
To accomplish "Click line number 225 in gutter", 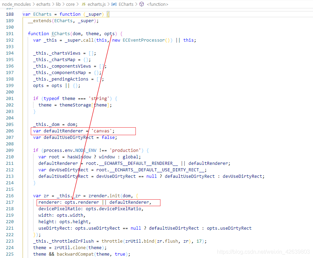I will point(10,254).
